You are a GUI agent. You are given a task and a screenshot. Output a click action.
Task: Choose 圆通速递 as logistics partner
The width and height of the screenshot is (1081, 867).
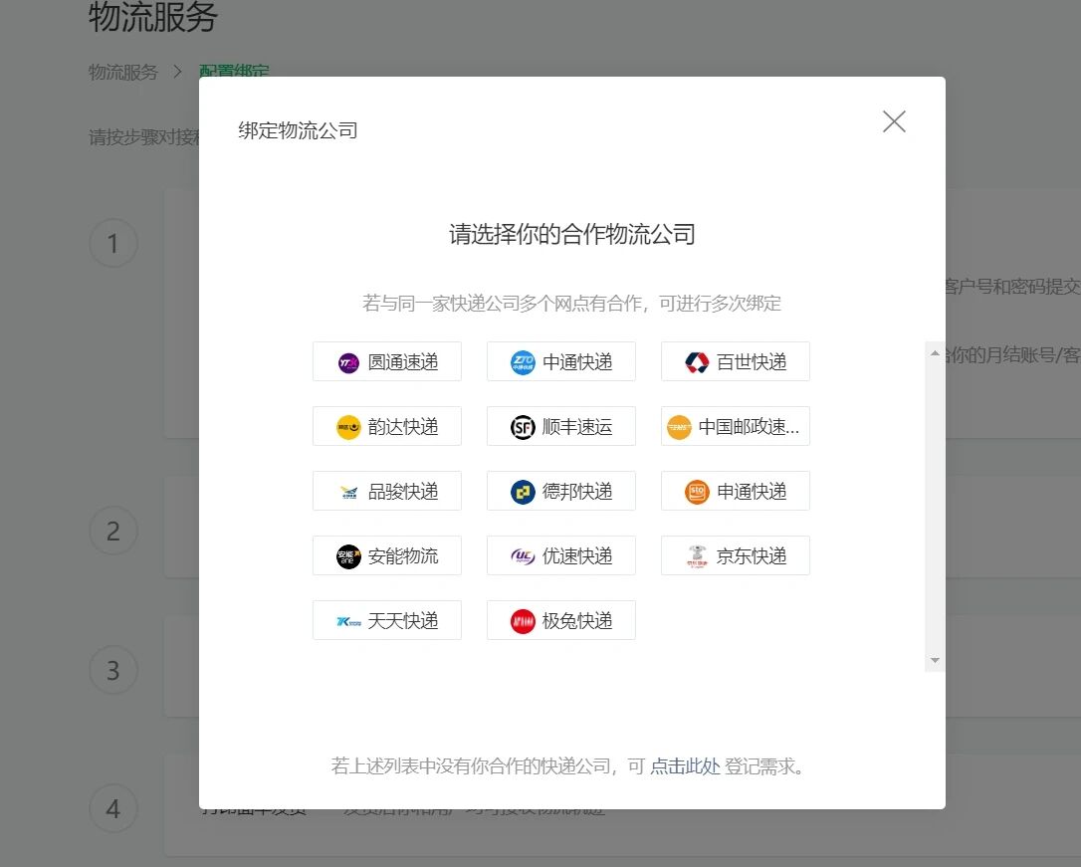[x=387, y=361]
